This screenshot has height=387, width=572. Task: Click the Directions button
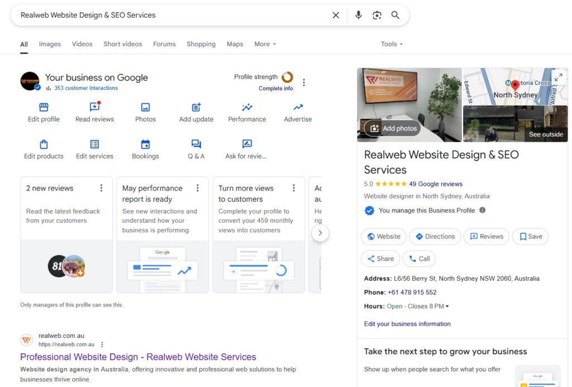(x=435, y=236)
